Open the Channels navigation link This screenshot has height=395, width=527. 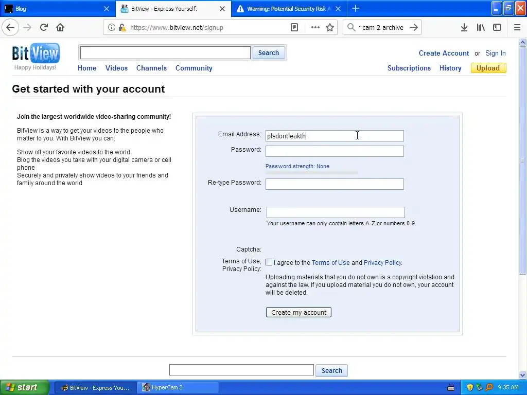pos(152,68)
